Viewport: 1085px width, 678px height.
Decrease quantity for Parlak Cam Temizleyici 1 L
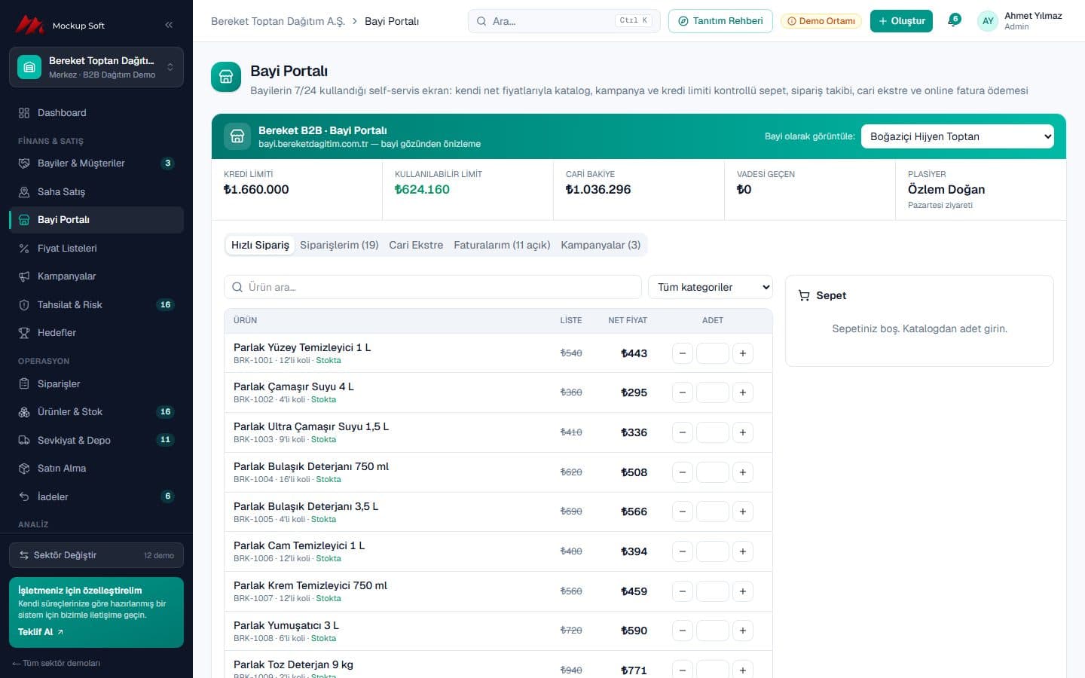683,551
